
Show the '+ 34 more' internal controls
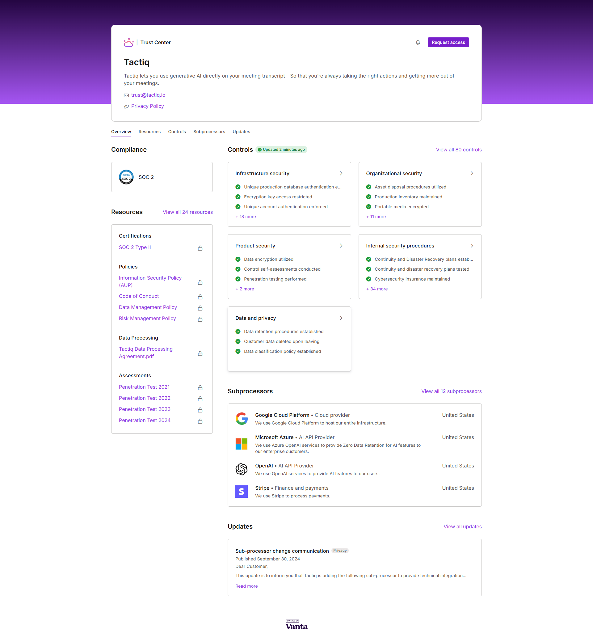coord(377,289)
